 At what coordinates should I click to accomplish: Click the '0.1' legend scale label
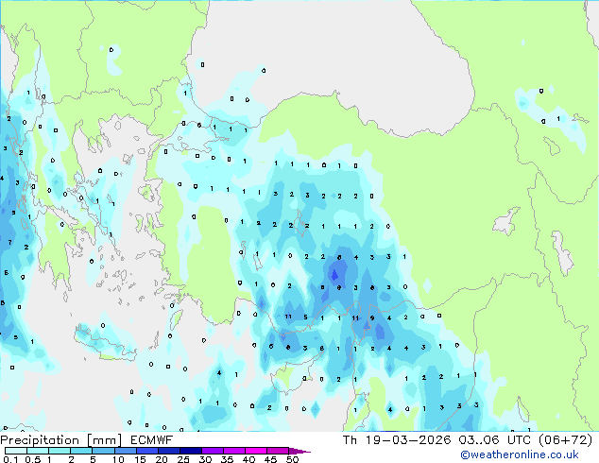(x=10, y=459)
